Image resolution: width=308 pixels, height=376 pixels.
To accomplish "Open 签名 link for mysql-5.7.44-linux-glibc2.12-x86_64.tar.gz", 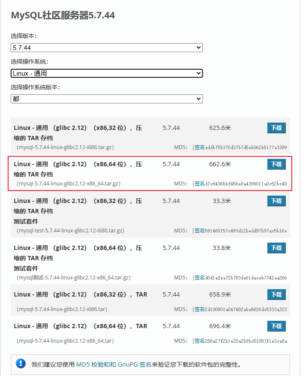I will point(199,184).
